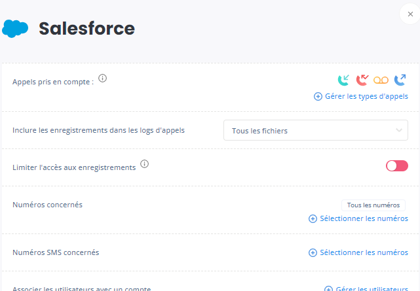Screen dimensions: 420x291
Task: Toggle Limiter l'accès aux enregistrements switch
Action: (396, 166)
